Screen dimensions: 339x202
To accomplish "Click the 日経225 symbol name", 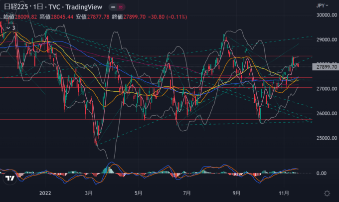I will click(15, 7).
